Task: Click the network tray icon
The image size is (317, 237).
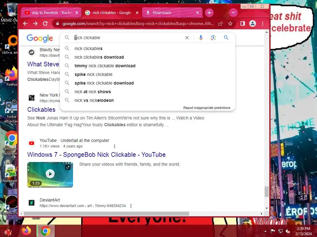Action: click(280, 231)
